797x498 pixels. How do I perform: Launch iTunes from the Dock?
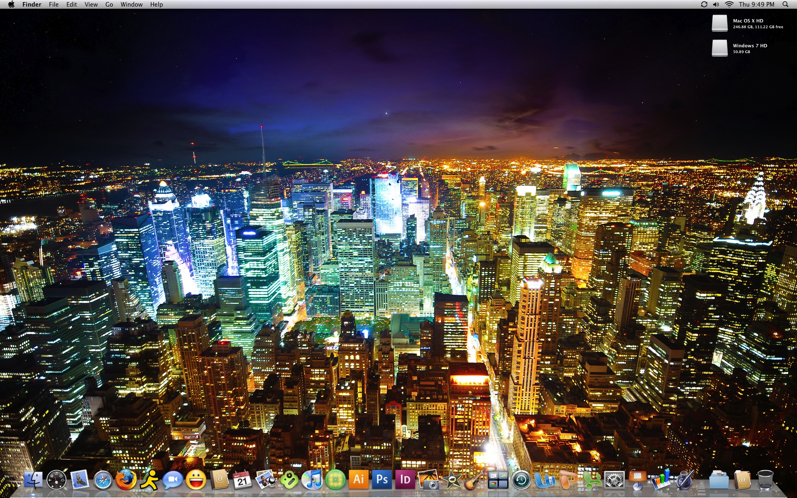pyautogui.click(x=312, y=480)
